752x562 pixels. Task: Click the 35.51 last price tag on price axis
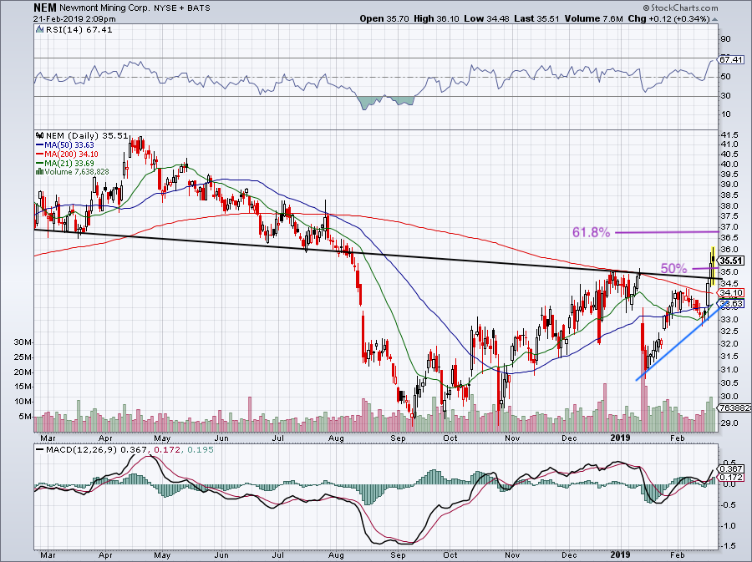point(732,261)
